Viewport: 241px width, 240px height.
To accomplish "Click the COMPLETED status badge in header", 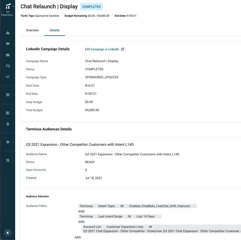I will pyautogui.click(x=91, y=7).
